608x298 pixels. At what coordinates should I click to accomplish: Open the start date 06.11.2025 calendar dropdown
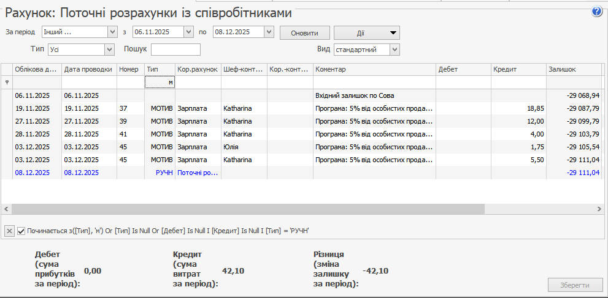[x=189, y=32]
